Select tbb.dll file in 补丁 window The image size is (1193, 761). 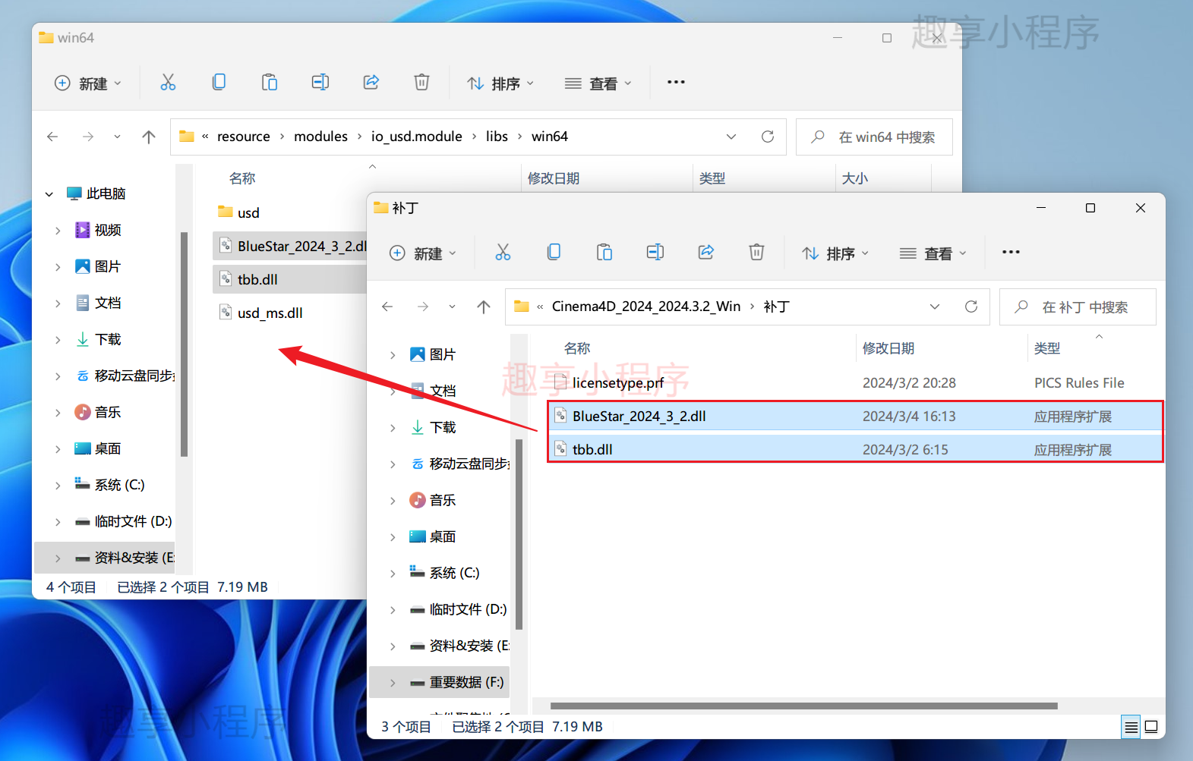point(855,449)
